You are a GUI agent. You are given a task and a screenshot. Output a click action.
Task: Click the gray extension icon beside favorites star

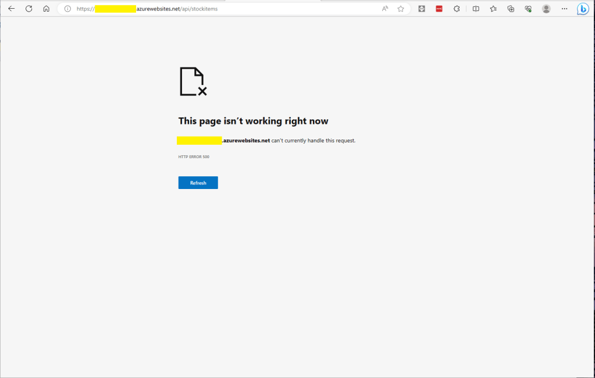click(x=422, y=9)
